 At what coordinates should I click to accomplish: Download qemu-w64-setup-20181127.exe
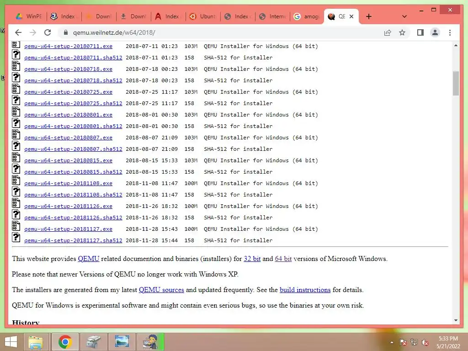point(69,229)
